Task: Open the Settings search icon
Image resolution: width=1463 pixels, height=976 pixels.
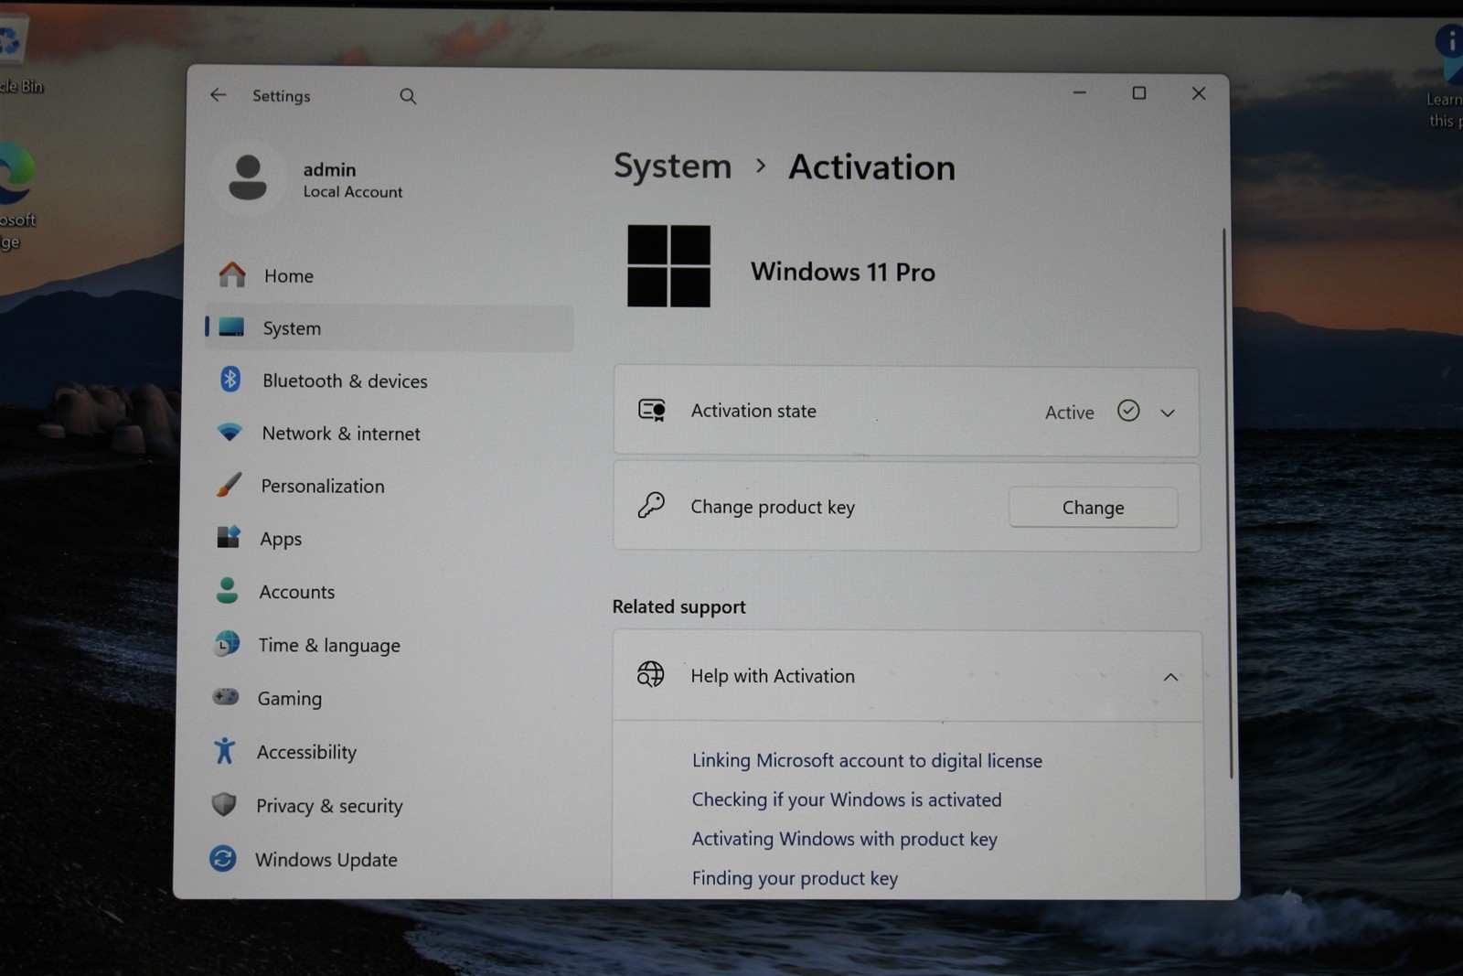Action: point(408,96)
